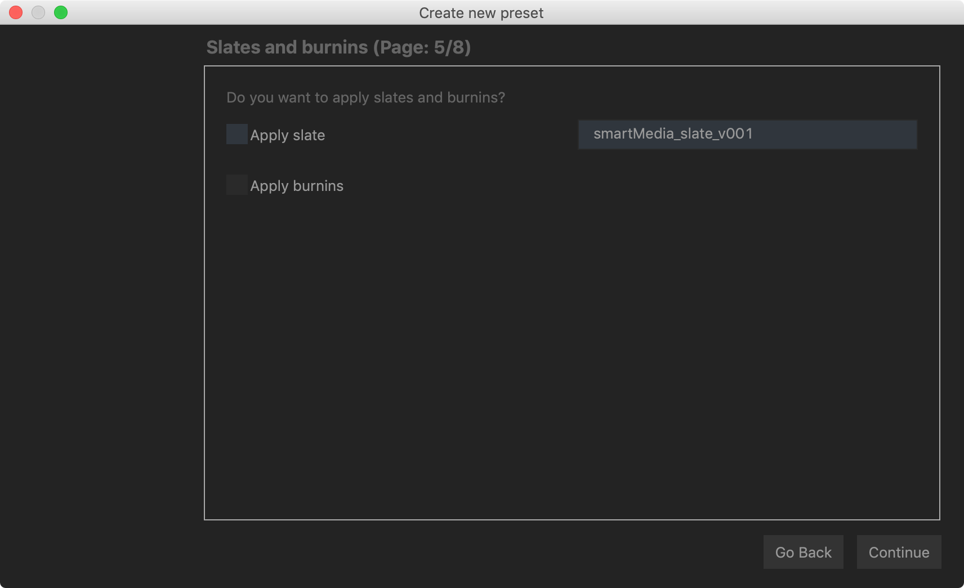This screenshot has height=588, width=964.
Task: Click the gray minimize window button
Action: [38, 12]
